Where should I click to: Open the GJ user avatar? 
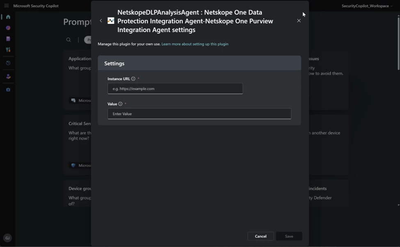[x=7, y=238]
